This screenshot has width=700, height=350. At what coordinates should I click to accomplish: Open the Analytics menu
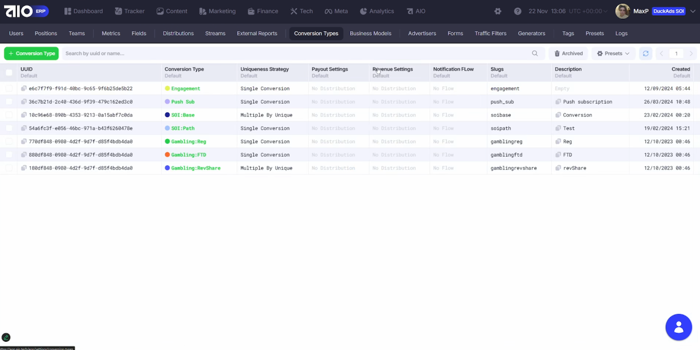(377, 11)
